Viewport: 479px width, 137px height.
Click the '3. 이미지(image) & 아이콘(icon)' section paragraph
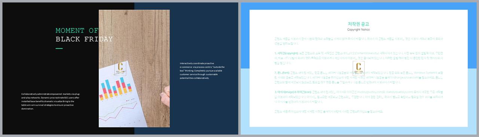(x=359, y=96)
